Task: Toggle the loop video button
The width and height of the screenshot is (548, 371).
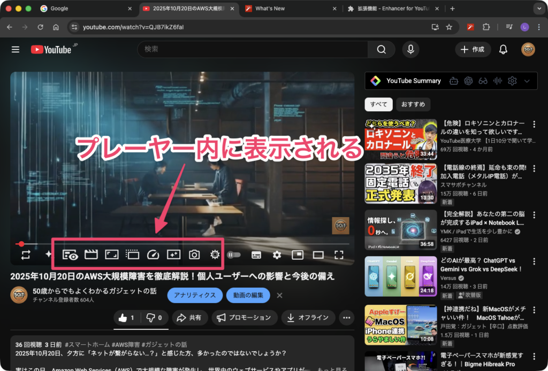Action: pos(26,254)
